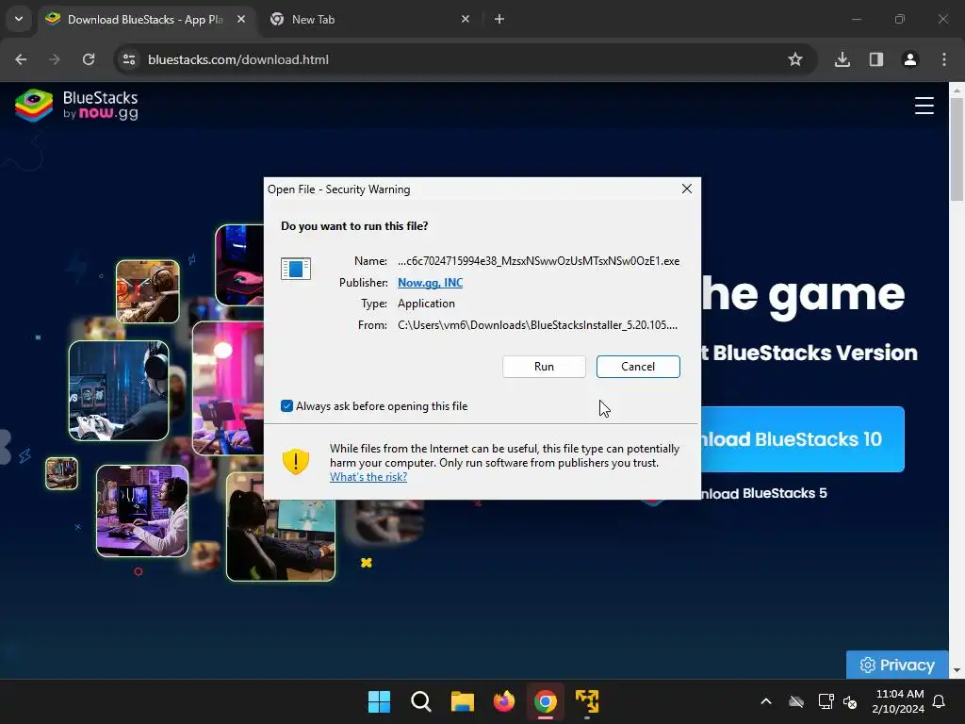The height and width of the screenshot is (724, 965).
Task: Open Windows Search from taskbar
Action: 421,701
